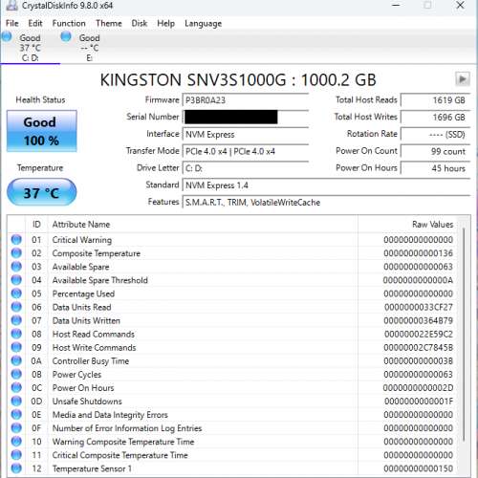478x478 pixels.
Task: Click the C: D: drive status orb
Action: pos(7,36)
